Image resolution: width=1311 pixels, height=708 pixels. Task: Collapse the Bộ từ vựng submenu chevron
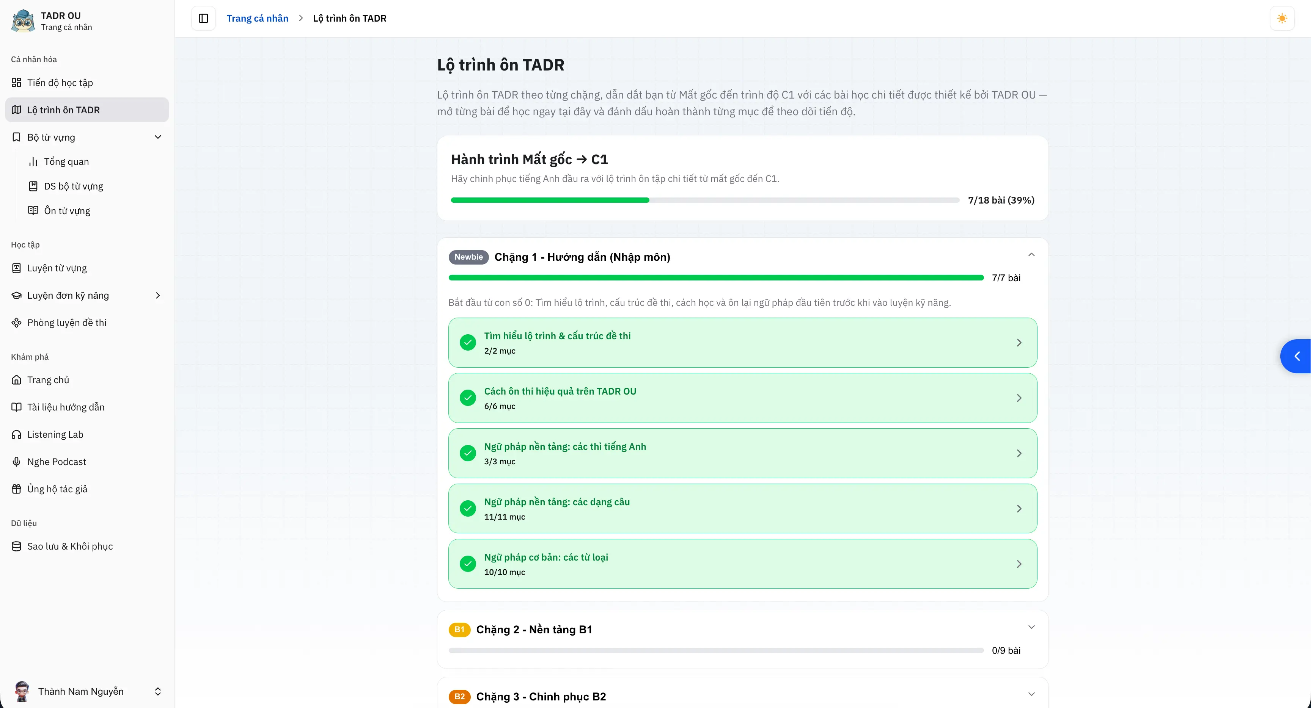coord(158,137)
